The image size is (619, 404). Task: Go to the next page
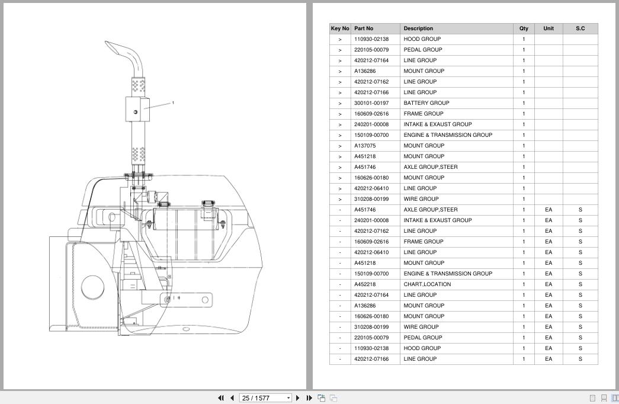click(x=298, y=398)
